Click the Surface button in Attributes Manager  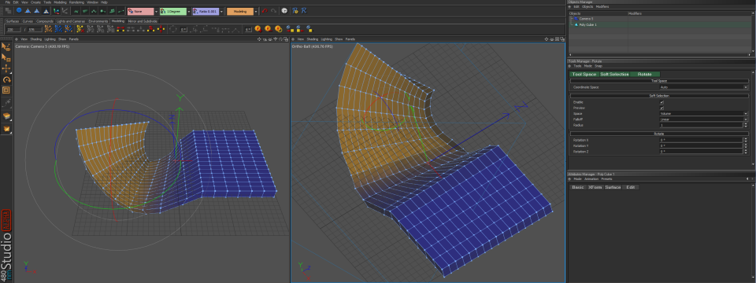click(x=613, y=187)
